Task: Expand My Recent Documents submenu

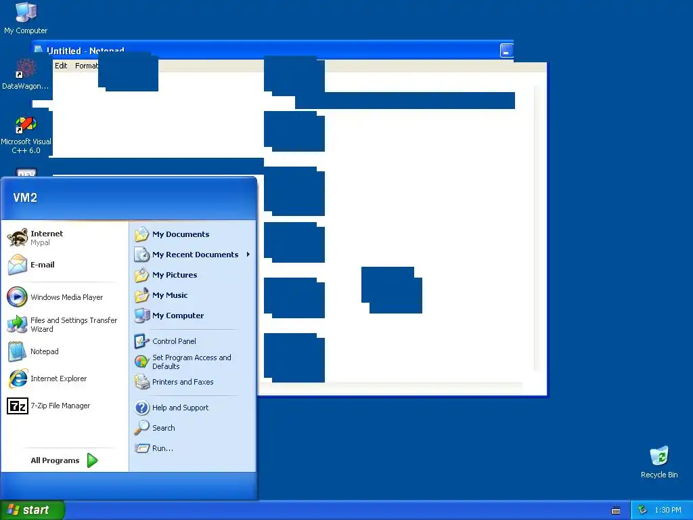Action: pos(192,255)
